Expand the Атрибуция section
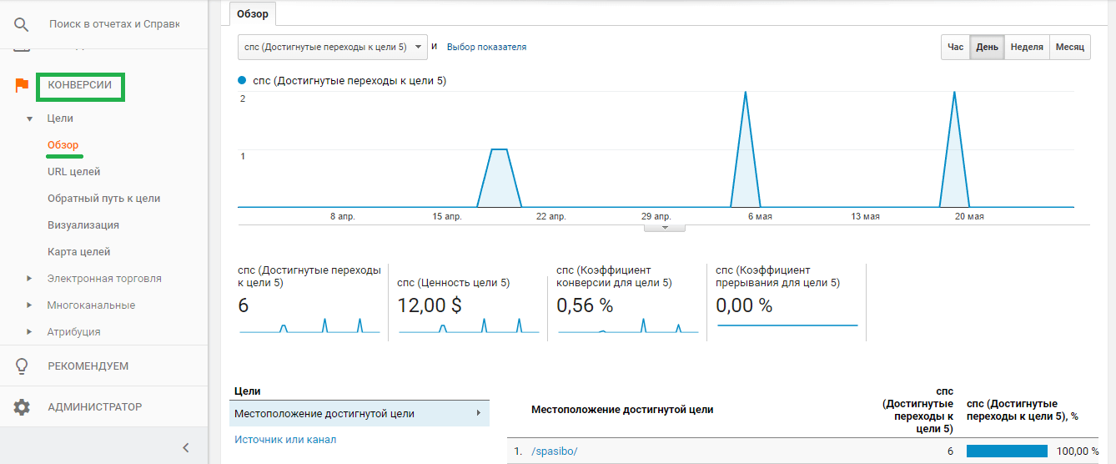 [x=30, y=332]
